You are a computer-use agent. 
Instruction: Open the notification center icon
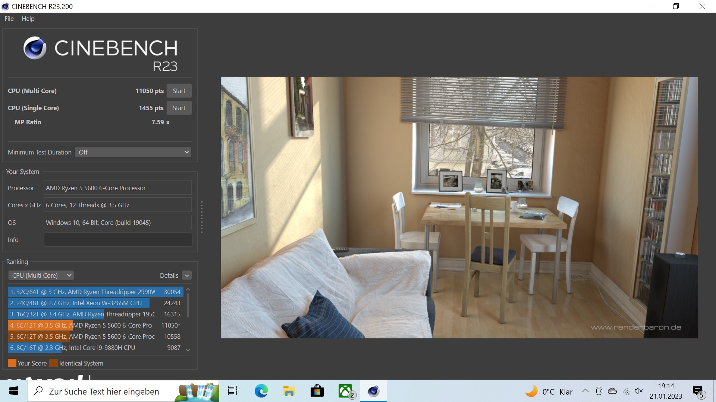coord(698,391)
